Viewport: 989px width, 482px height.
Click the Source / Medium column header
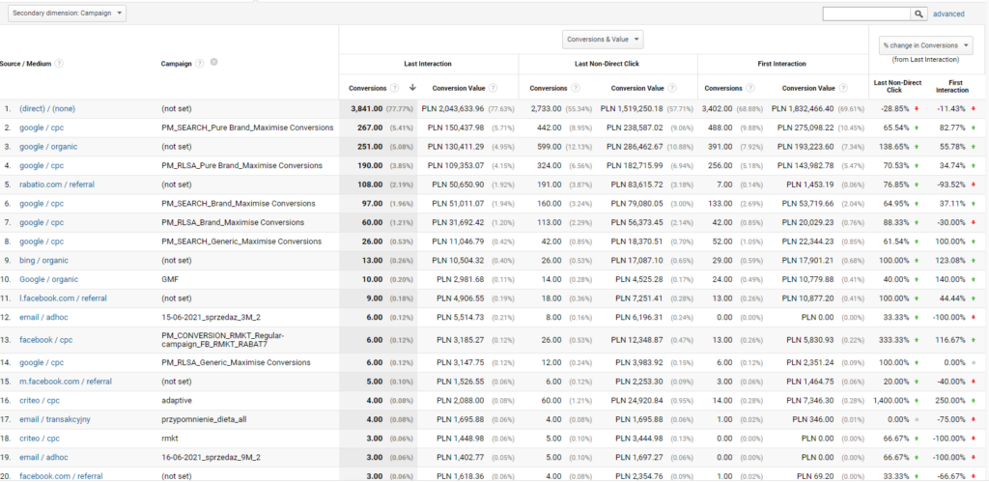click(26, 63)
